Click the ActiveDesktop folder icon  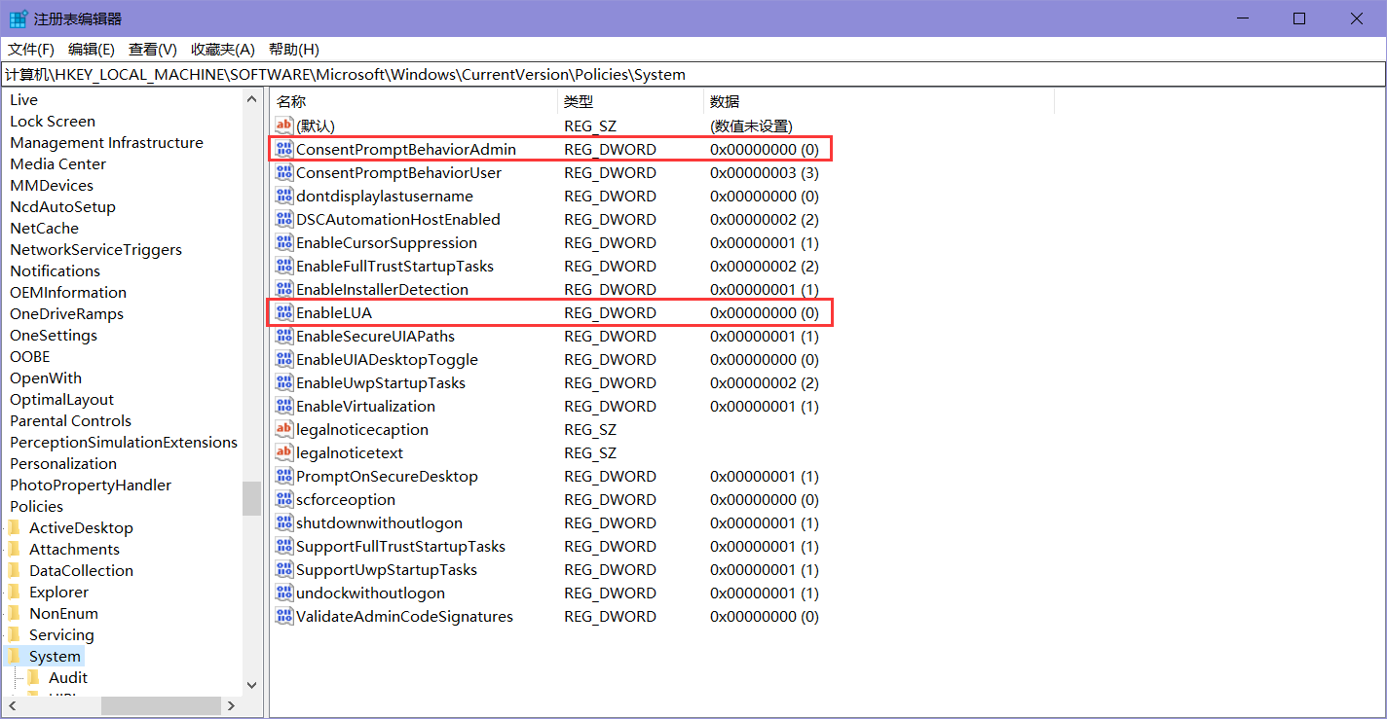(x=14, y=527)
